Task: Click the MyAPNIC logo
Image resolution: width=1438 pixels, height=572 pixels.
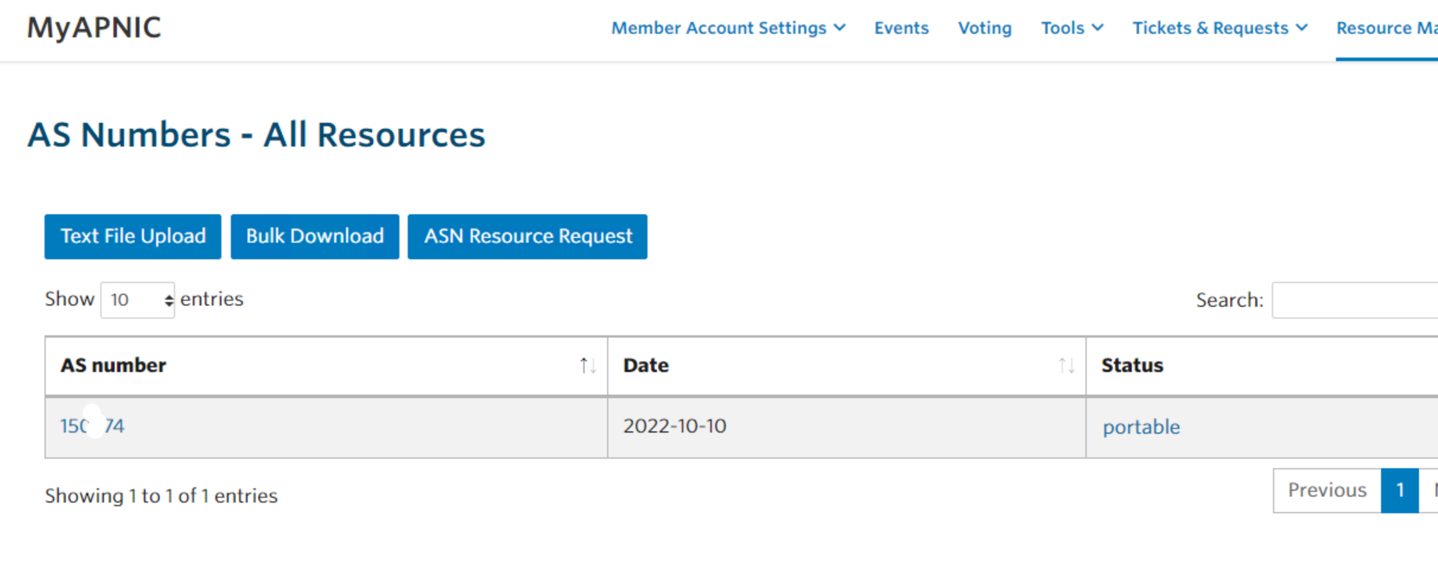Action: pos(94,28)
